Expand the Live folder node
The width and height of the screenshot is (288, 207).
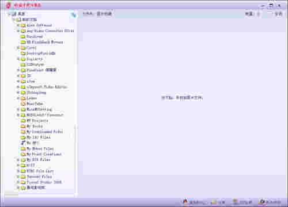coord(18,81)
